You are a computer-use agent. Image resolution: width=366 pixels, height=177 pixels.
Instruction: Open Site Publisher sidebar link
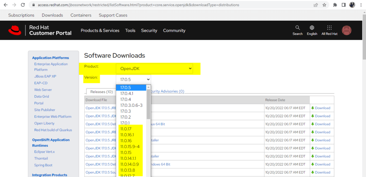(x=45, y=110)
